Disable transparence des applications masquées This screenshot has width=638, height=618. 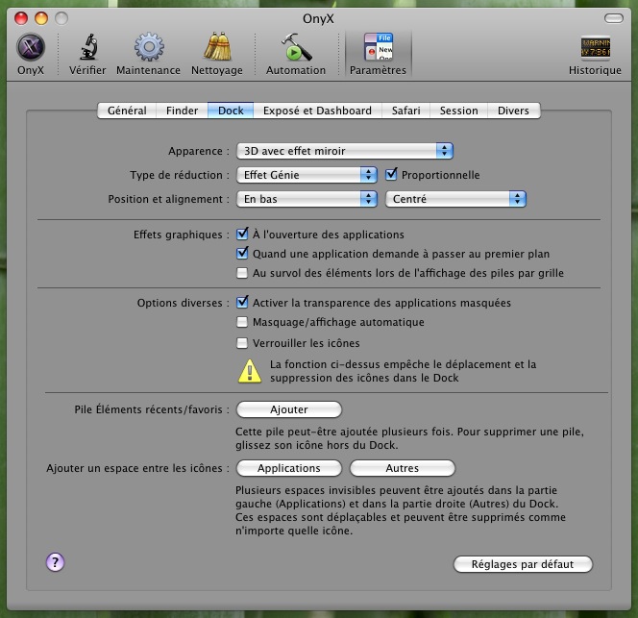click(x=242, y=302)
